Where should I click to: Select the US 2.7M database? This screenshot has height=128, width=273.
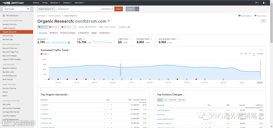[43, 27]
